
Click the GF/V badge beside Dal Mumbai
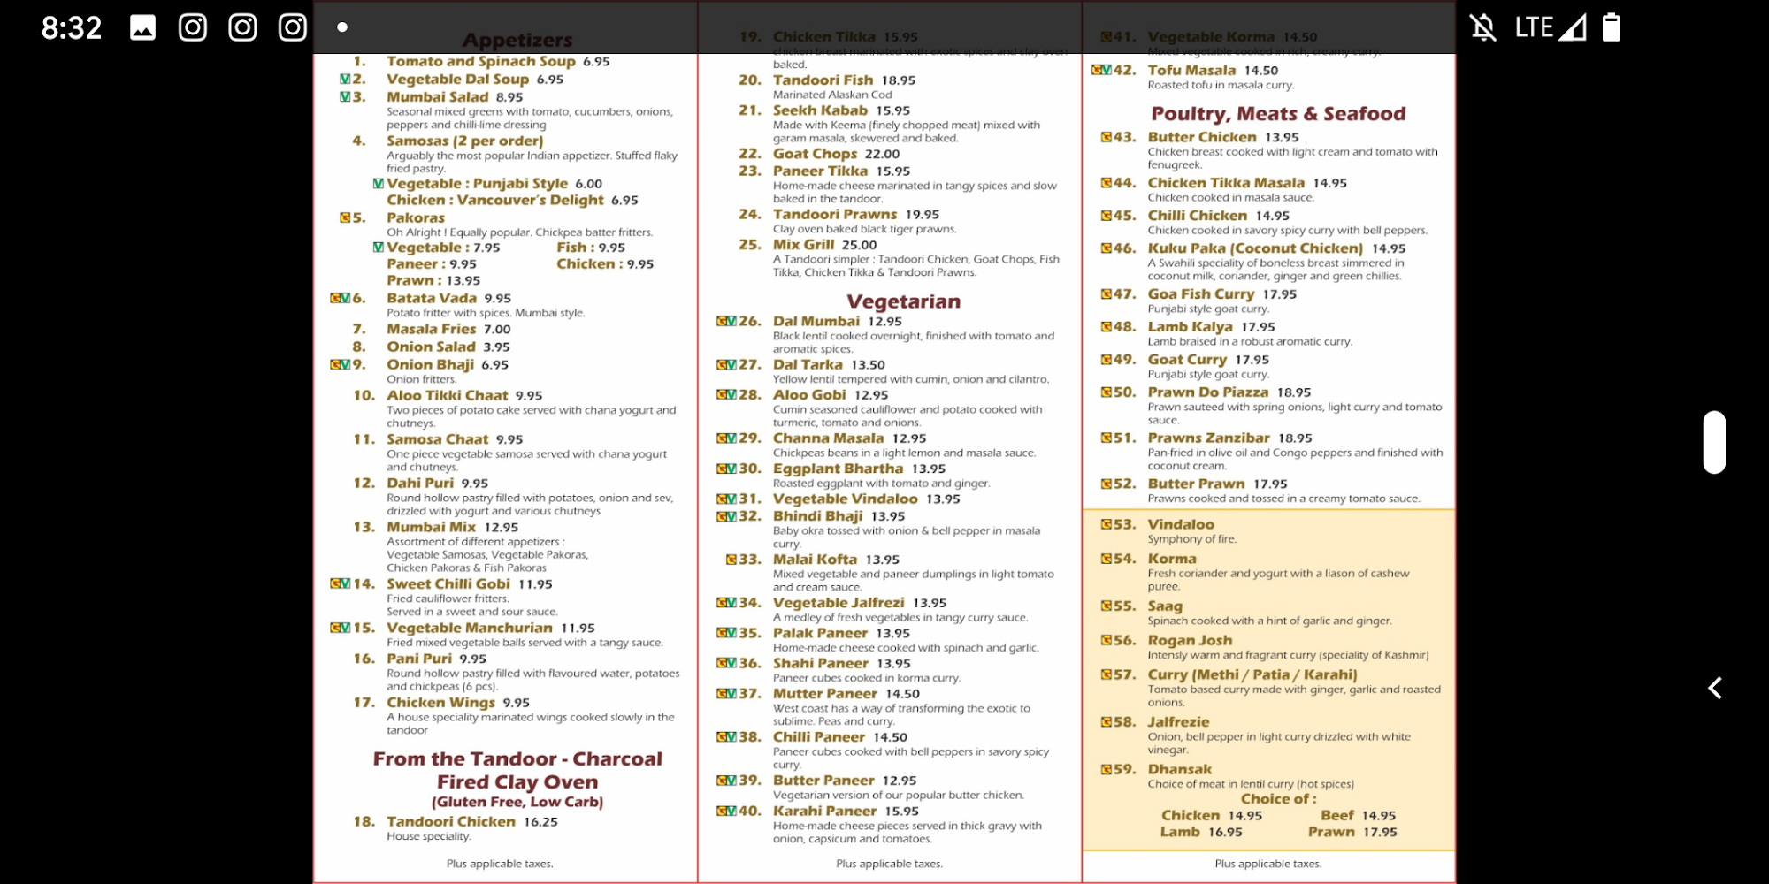pyautogui.click(x=726, y=322)
